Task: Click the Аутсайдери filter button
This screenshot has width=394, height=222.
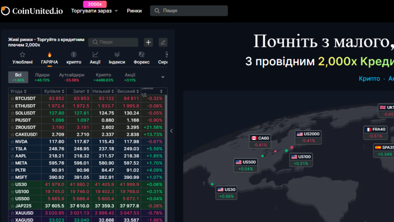Action: point(72,77)
